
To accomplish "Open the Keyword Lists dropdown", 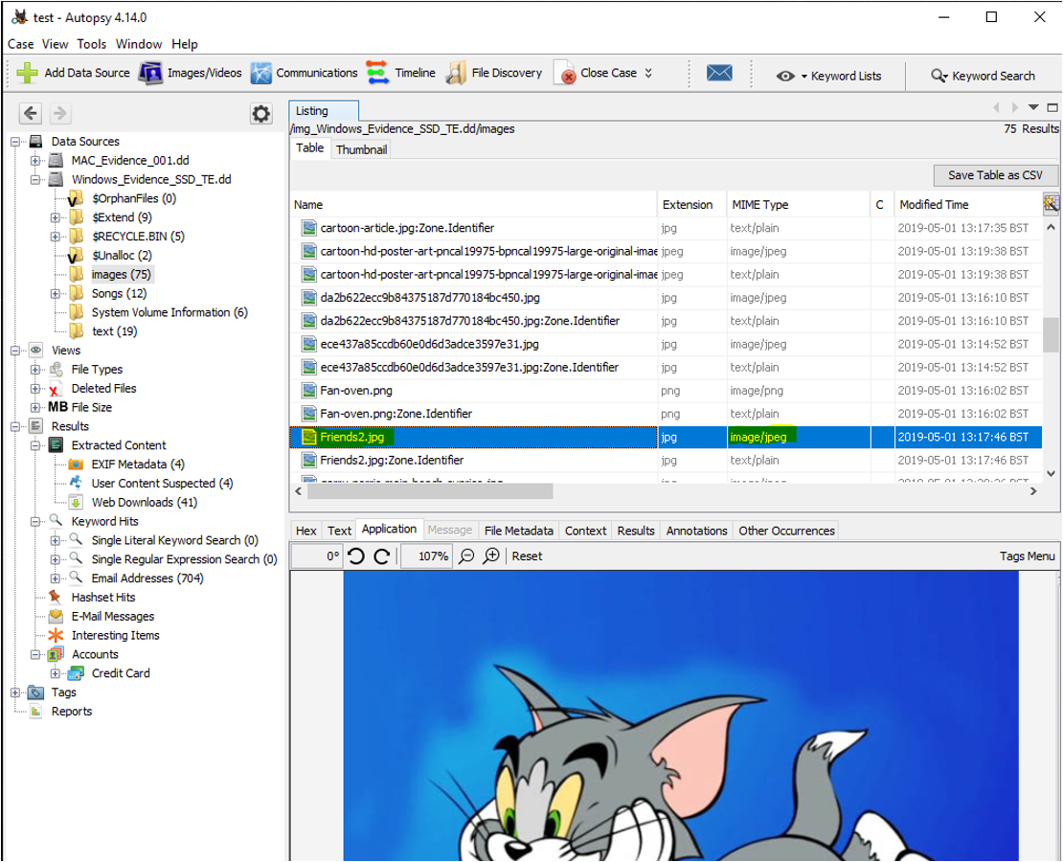I will click(829, 76).
